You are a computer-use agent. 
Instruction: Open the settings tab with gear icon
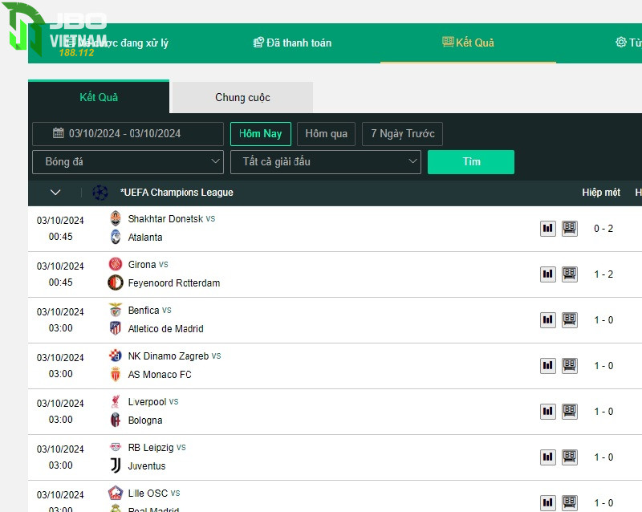click(x=628, y=43)
